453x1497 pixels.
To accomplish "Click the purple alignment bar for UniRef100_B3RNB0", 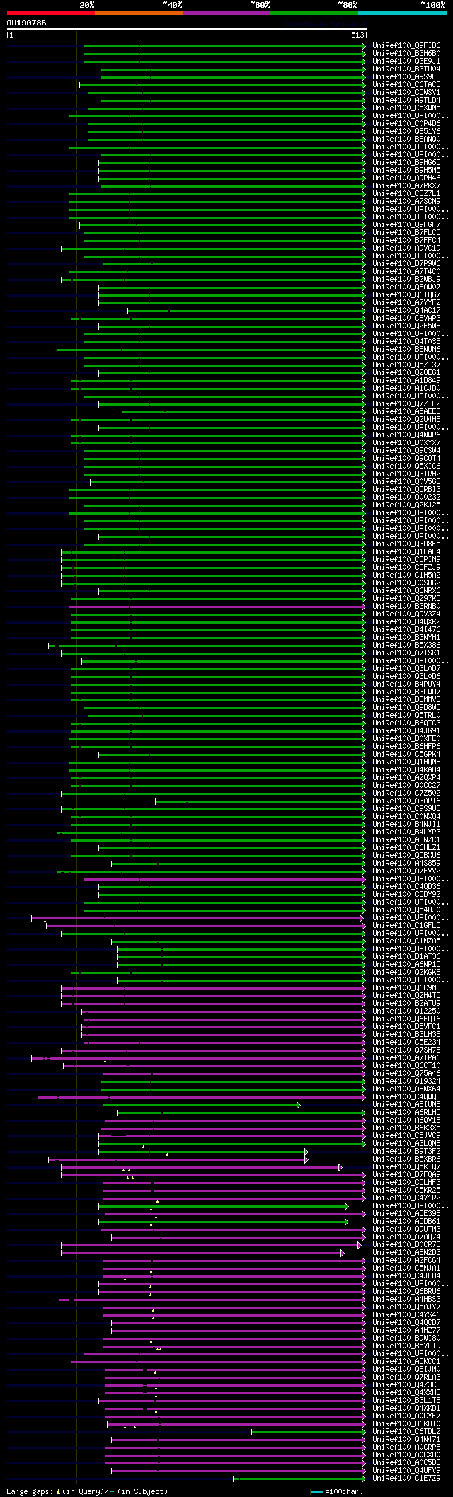I will 217,606.
